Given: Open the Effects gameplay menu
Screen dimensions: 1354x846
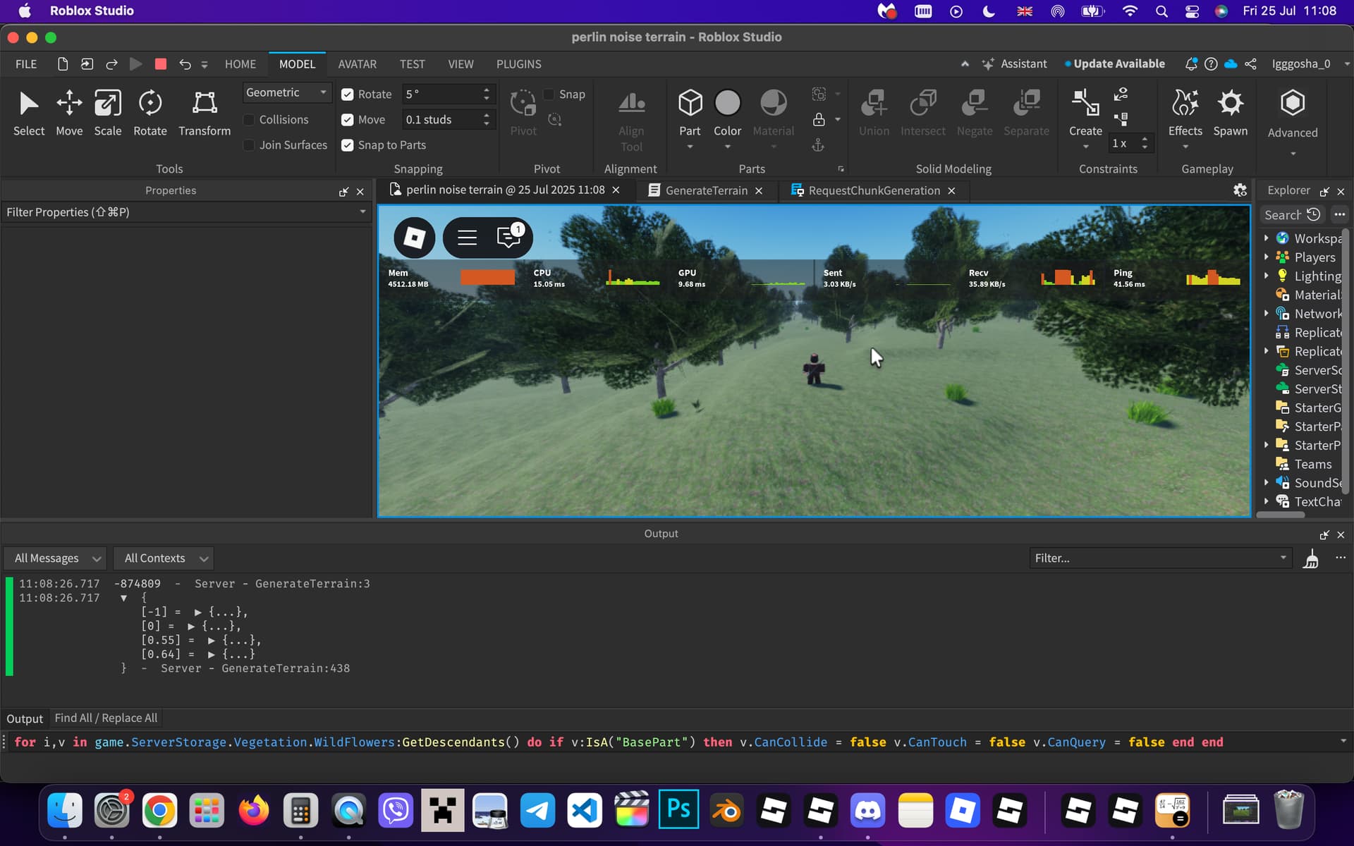Looking at the screenshot, I should [1185, 104].
